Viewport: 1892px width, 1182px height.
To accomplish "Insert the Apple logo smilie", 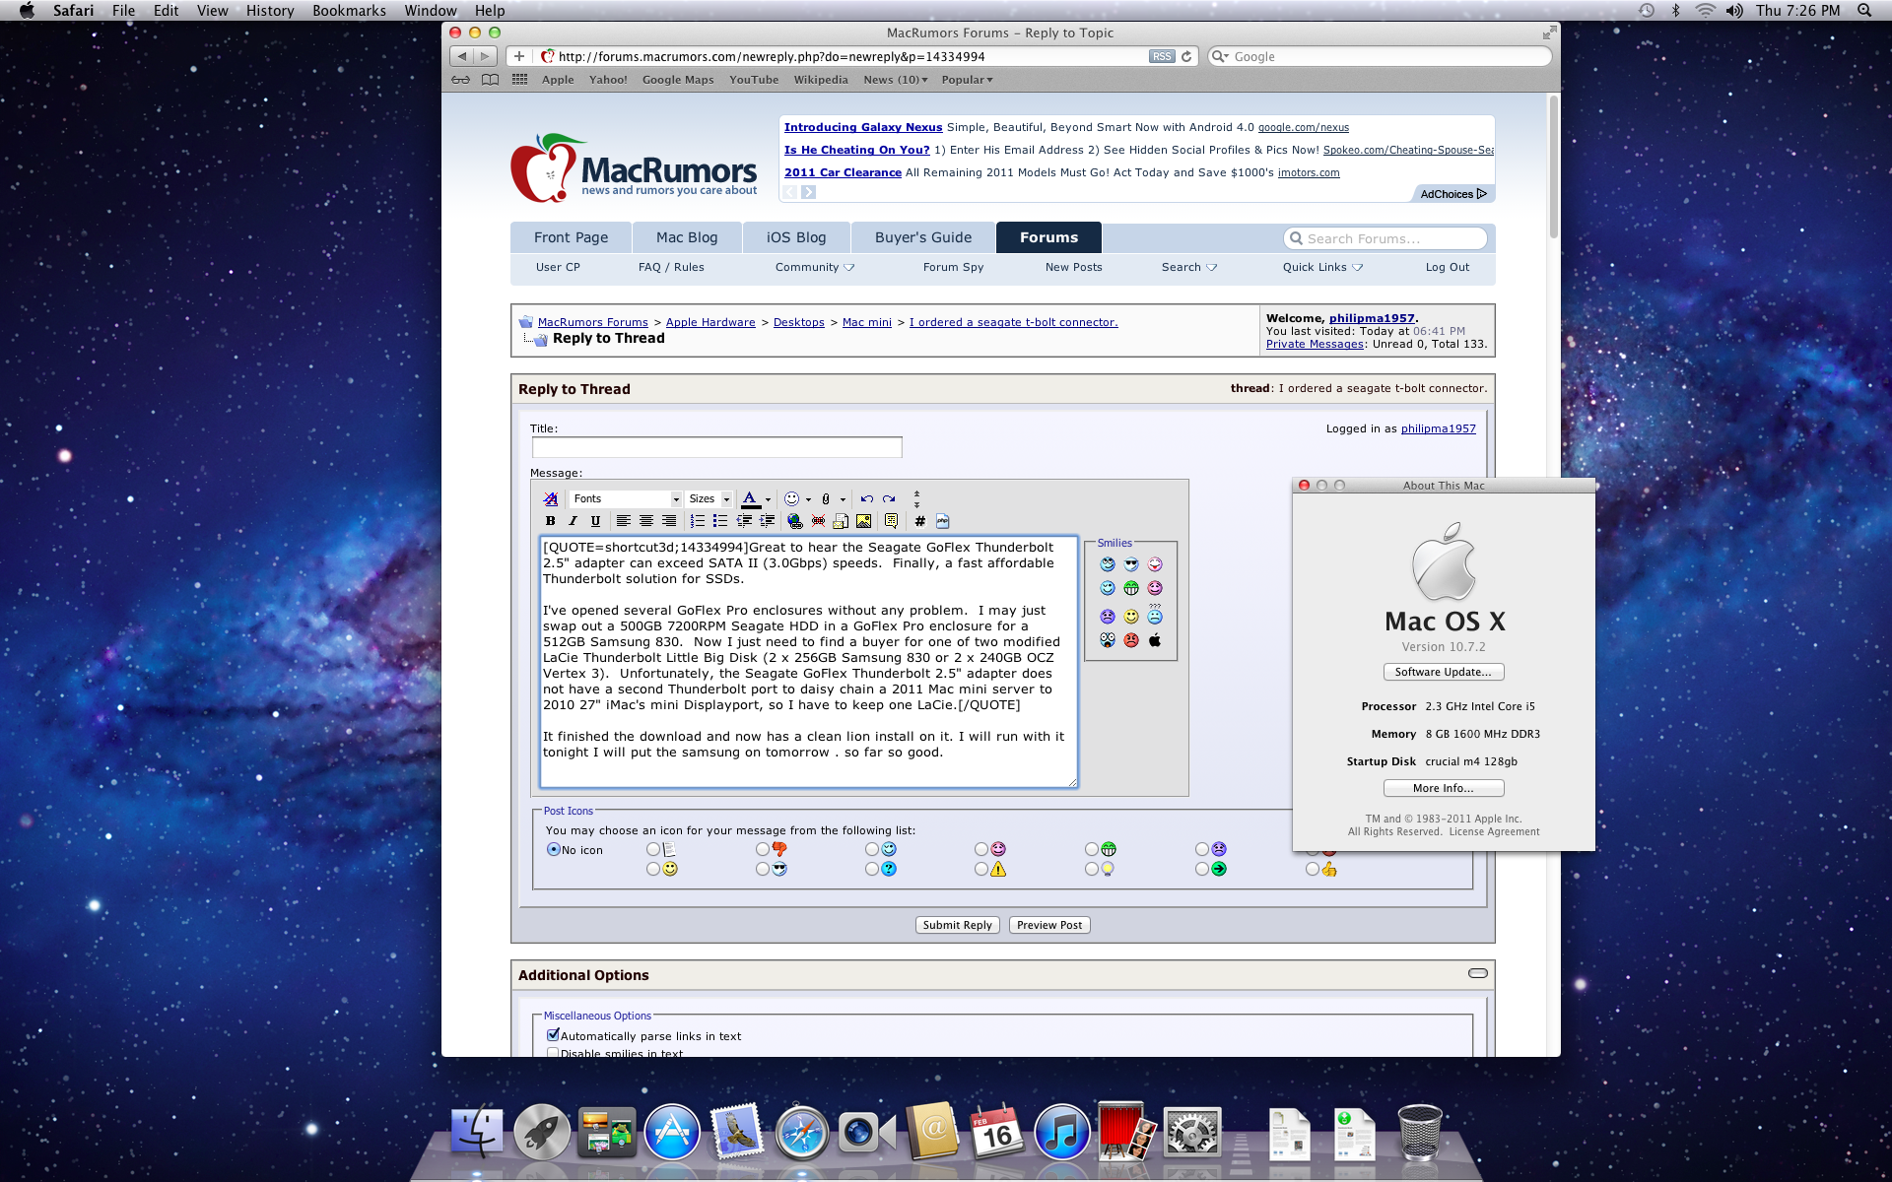I will pos(1155,640).
